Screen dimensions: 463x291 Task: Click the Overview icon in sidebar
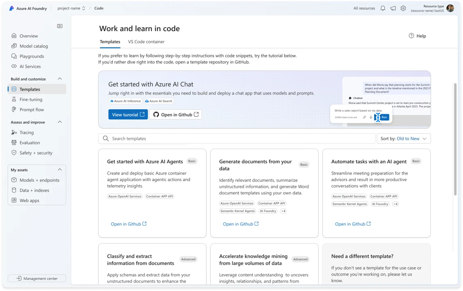14,36
